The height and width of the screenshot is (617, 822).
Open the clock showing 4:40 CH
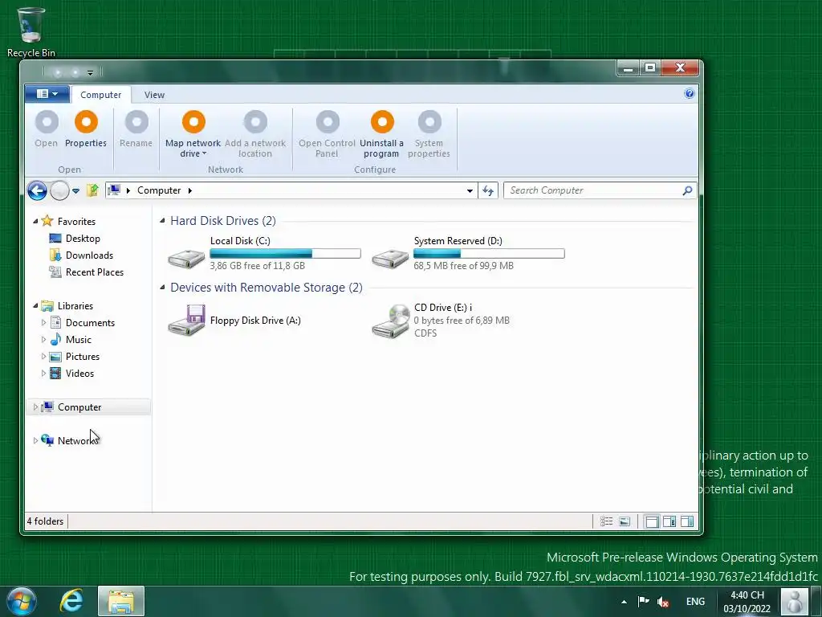click(x=747, y=602)
